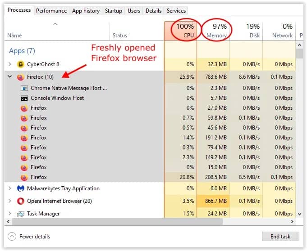Sort by the Disk column header
Image resolution: width=307 pixels, height=251 pixels.
(246, 31)
